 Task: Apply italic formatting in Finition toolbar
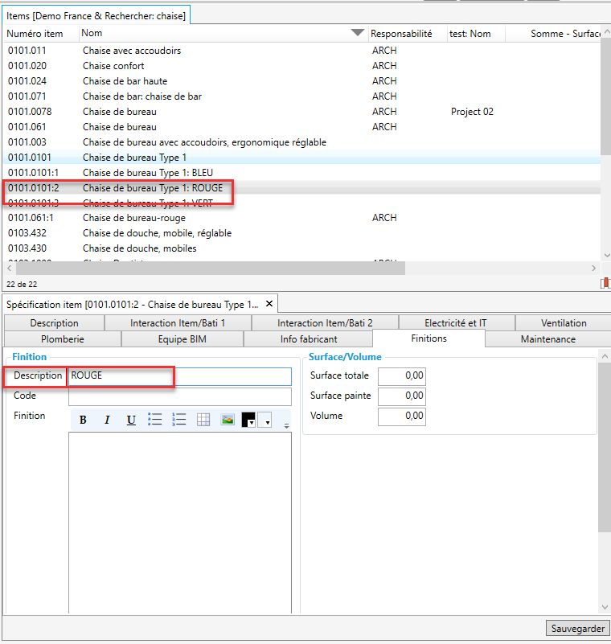pos(107,420)
